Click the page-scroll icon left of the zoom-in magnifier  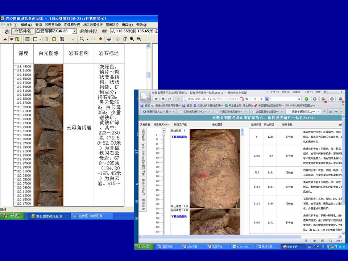(125, 39)
